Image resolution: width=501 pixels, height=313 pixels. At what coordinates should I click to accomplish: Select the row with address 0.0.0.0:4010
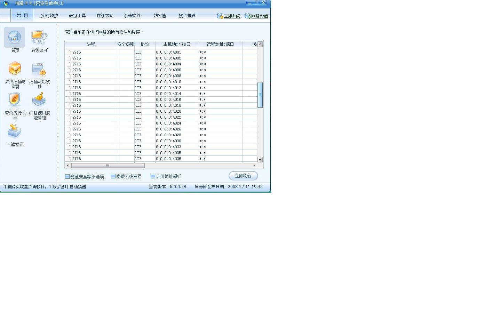point(161,82)
